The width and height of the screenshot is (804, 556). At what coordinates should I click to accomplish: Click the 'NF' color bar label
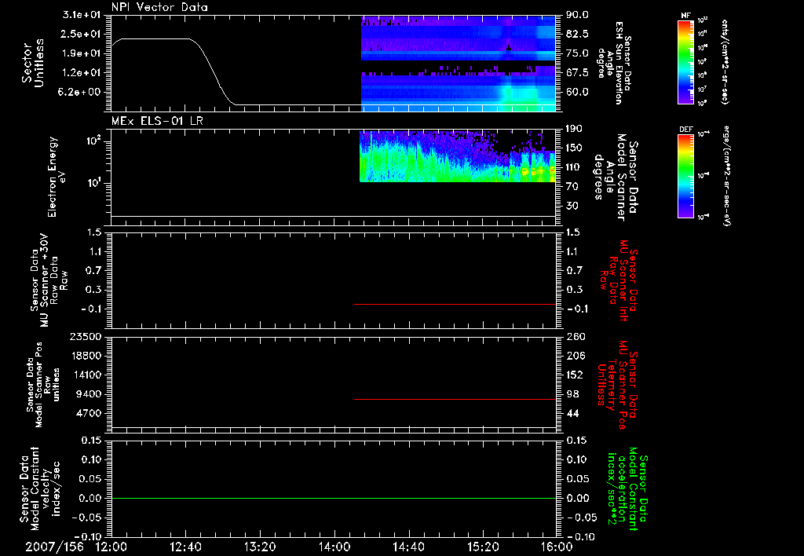(685, 16)
